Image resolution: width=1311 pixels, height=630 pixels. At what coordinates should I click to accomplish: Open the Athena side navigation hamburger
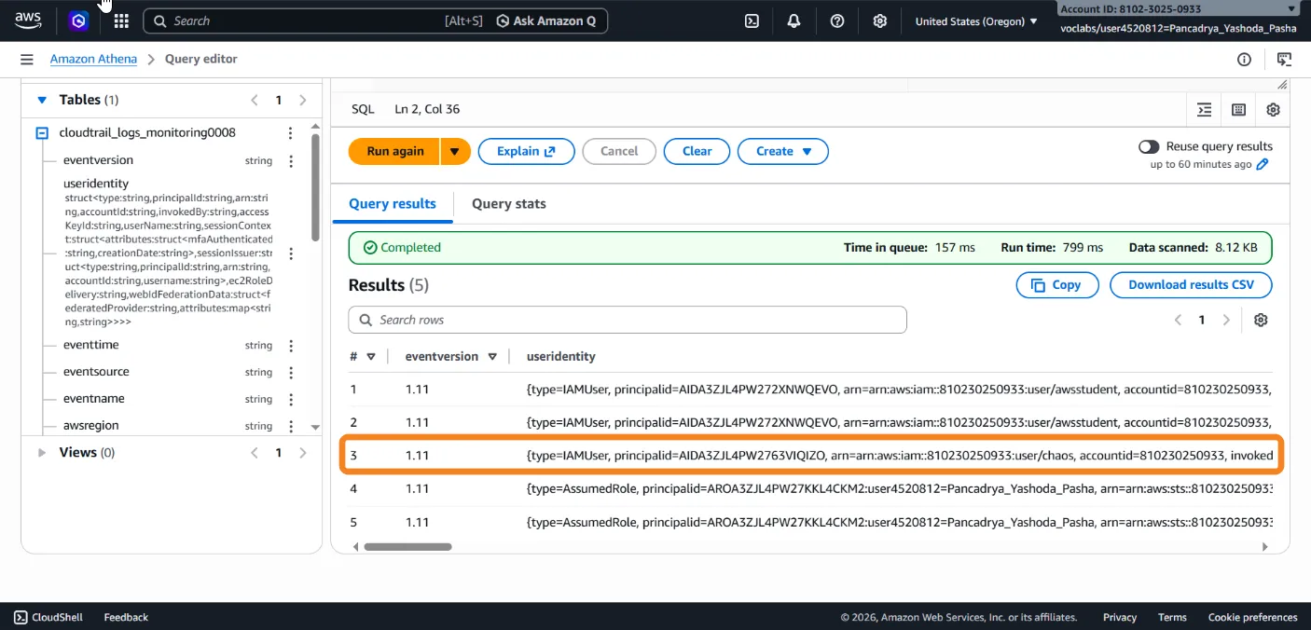click(26, 59)
